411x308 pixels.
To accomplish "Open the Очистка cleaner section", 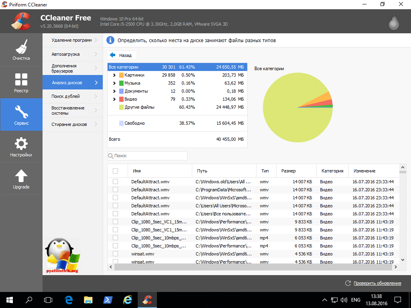I will click(21, 50).
